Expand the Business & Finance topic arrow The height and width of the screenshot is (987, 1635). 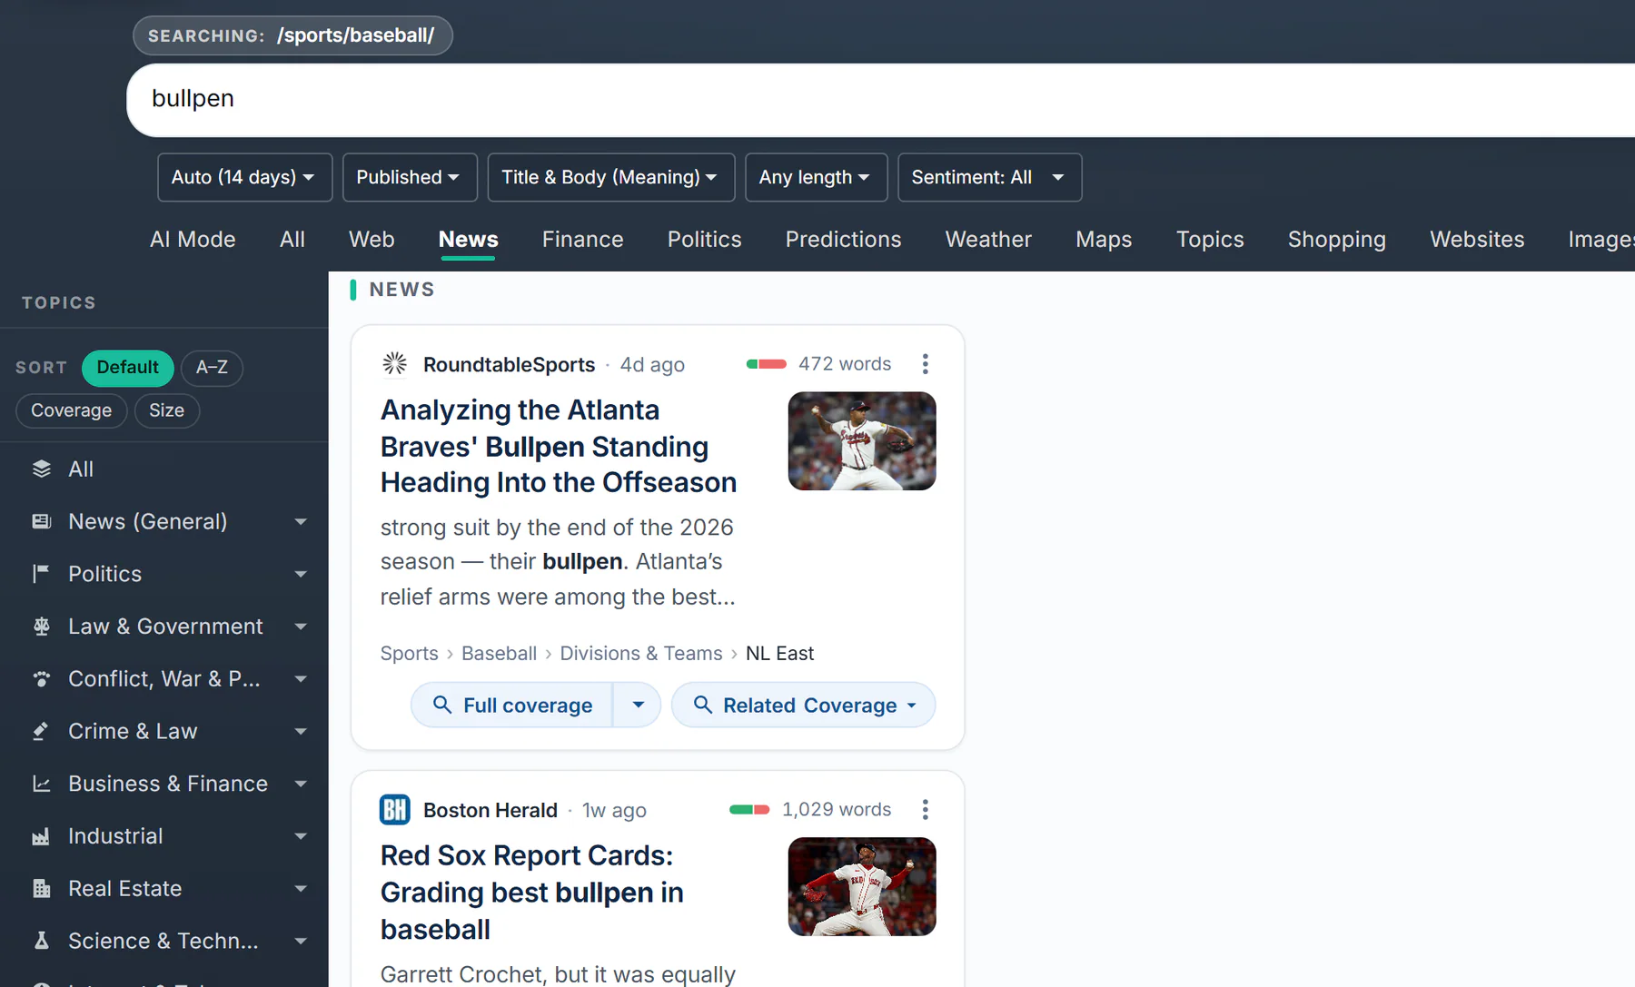[301, 784]
